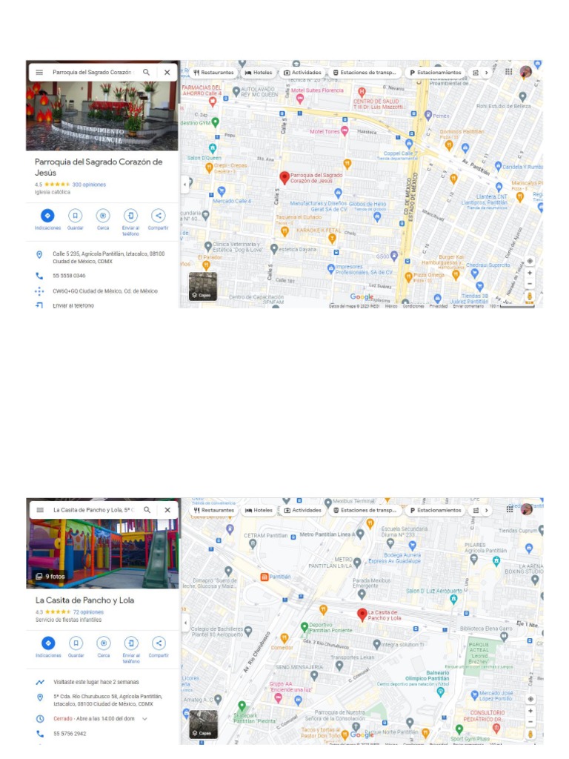Click Biblioteca Elena Garro marker
This screenshot has width=569, height=759.
click(x=504, y=636)
